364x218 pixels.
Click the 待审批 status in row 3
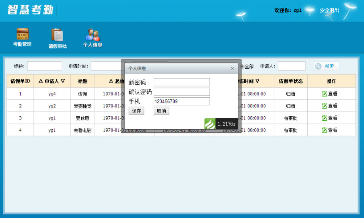click(291, 118)
